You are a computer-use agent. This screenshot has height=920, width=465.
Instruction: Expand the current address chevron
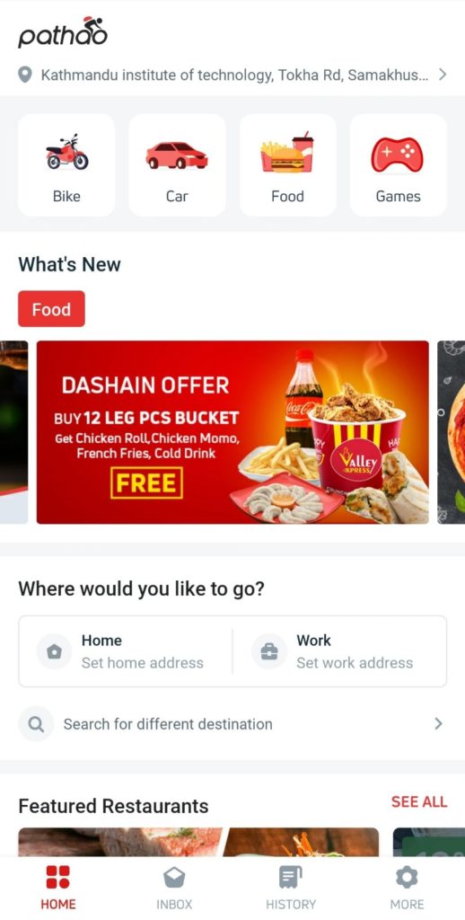pyautogui.click(x=443, y=75)
